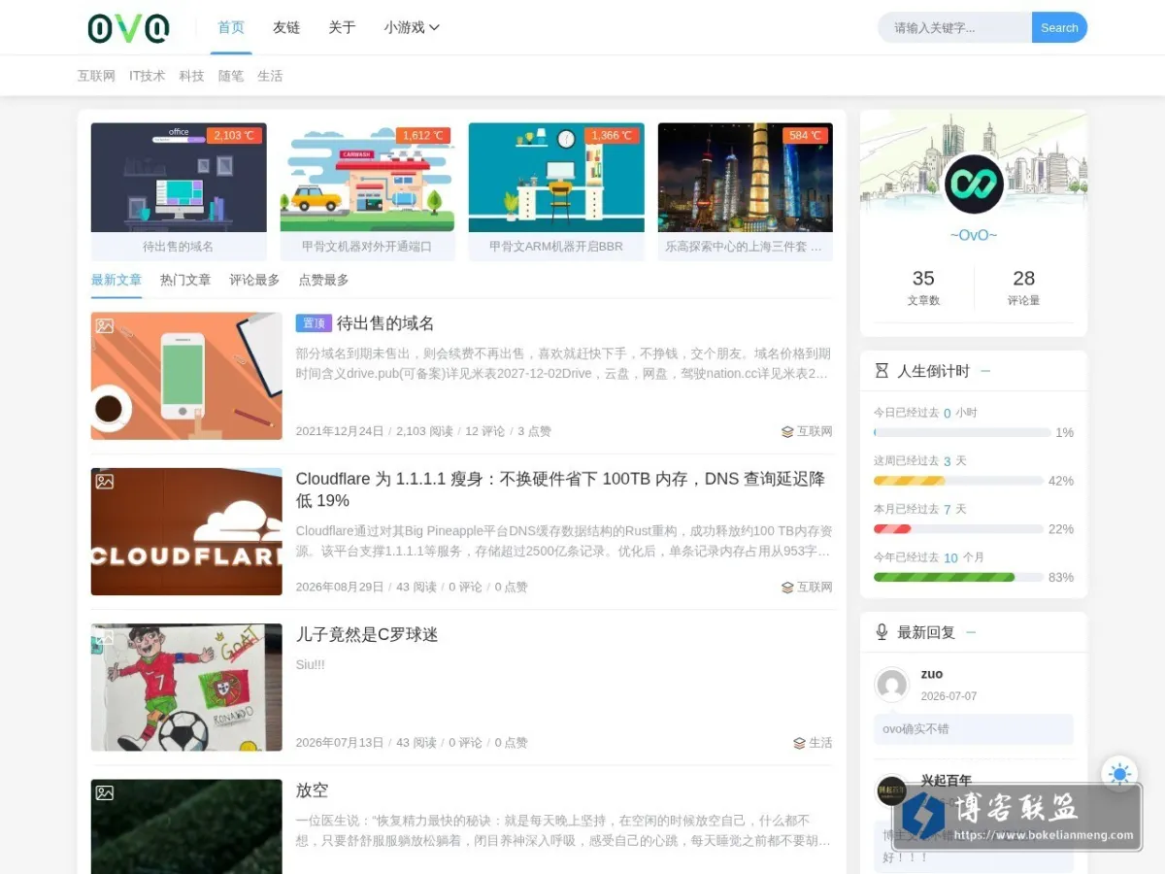The width and height of the screenshot is (1165, 874).
Task: Click the round OvO profile avatar
Action: coord(974,185)
